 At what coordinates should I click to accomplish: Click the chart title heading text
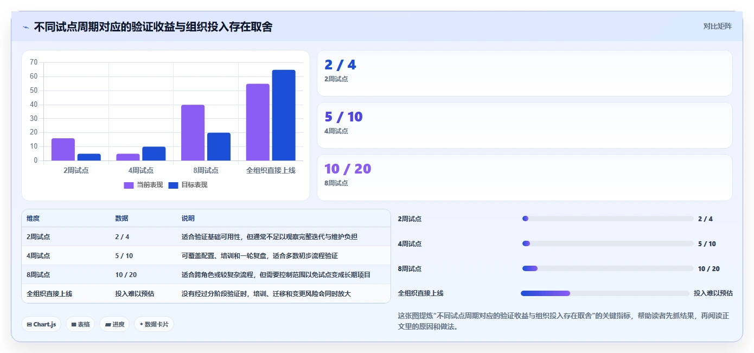[x=153, y=27]
